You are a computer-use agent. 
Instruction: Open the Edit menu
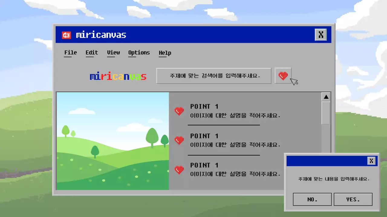pos(91,52)
